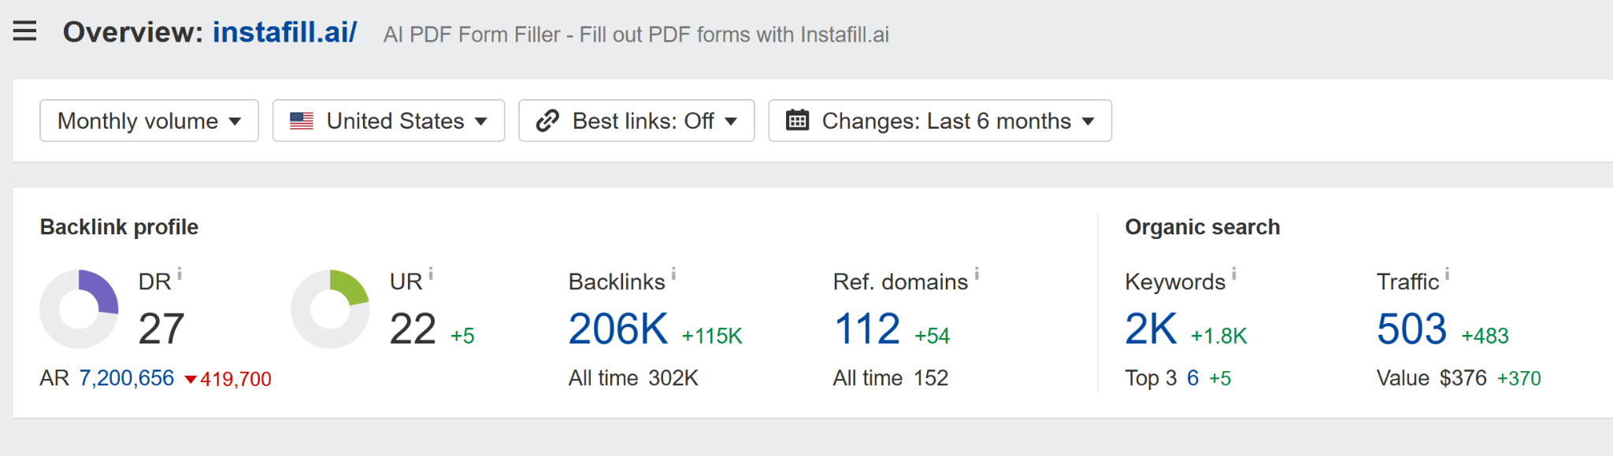Open the United States country dropdown
Image resolution: width=1613 pixels, height=456 pixels.
[x=388, y=120]
